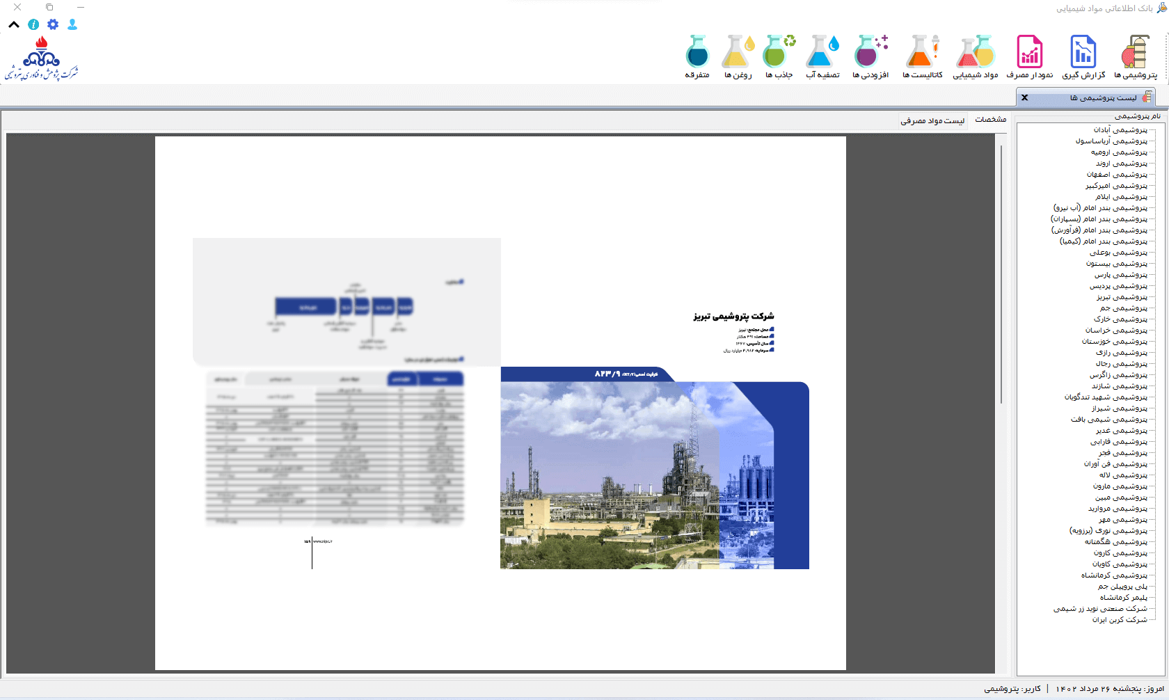The width and height of the screenshot is (1169, 700).
Task: Select پتروشیمی پارس in the list
Action: (x=1121, y=275)
